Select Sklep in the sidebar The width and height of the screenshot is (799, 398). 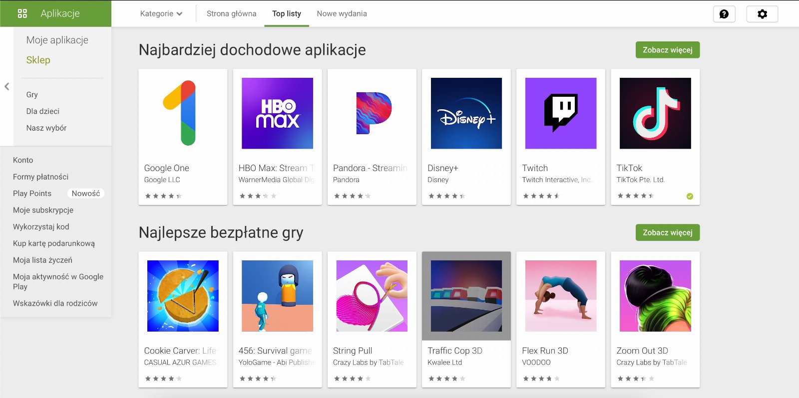click(38, 60)
